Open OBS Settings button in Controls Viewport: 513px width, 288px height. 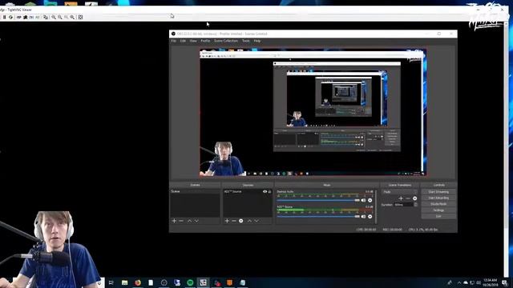click(x=438, y=210)
